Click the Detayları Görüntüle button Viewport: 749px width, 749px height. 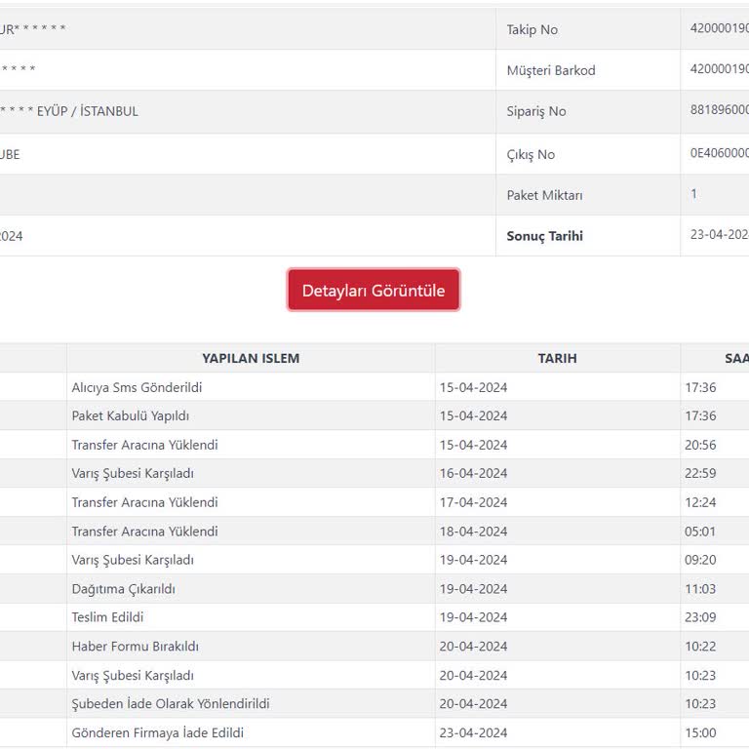374,290
